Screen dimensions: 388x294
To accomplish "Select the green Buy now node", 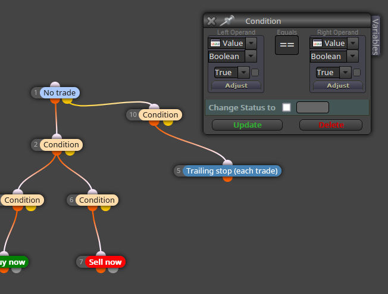I will pos(14,262).
